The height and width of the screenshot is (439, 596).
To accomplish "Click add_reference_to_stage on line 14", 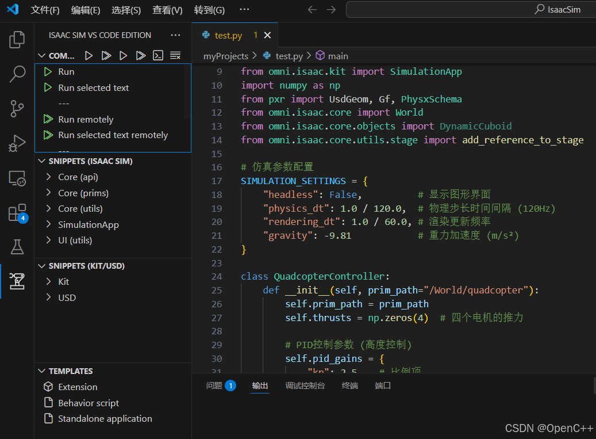I will [x=522, y=140].
